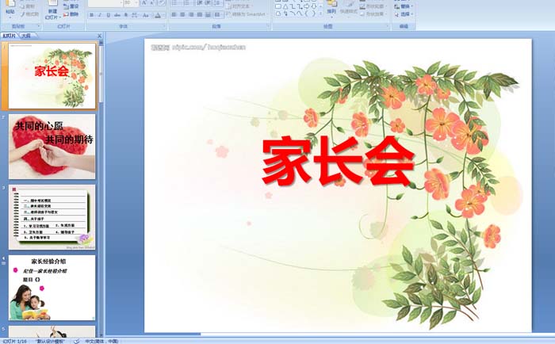This screenshot has width=555, height=344.
Task: Open the font color picker
Action: 159,15
